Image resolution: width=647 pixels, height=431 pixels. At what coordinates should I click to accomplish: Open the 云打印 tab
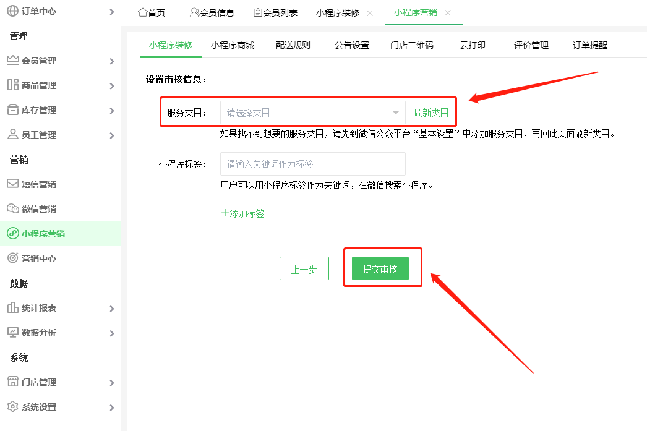pyautogui.click(x=473, y=45)
